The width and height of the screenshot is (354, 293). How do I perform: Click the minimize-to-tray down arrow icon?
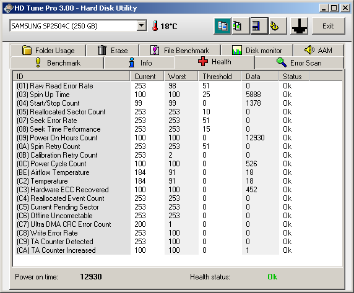tap(300, 26)
